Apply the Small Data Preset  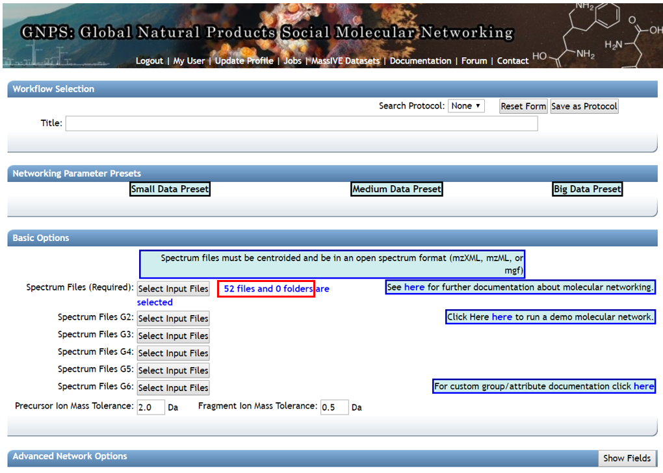[170, 189]
